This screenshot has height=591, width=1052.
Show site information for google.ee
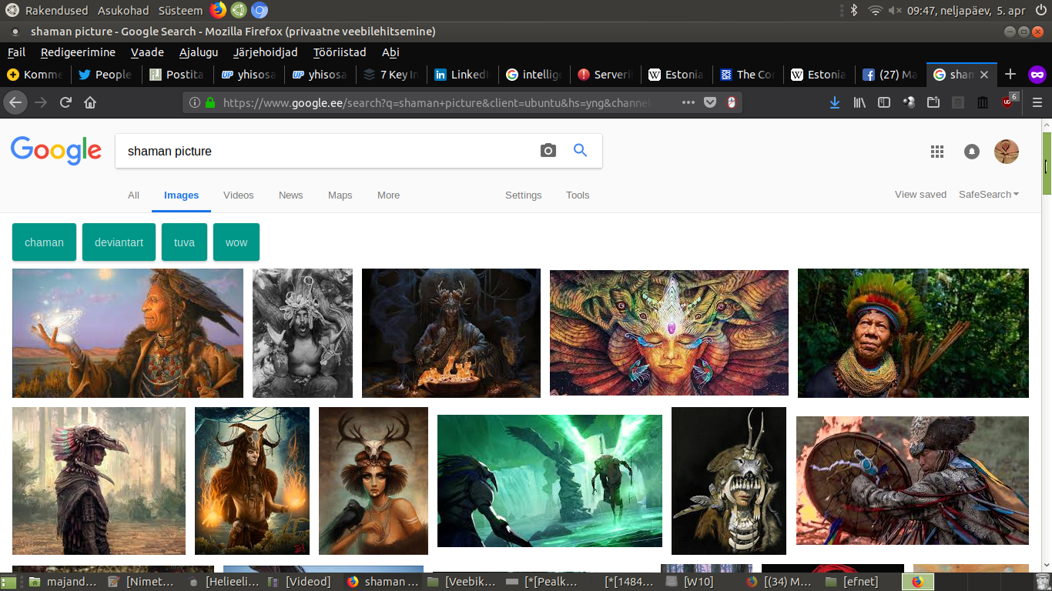[194, 102]
